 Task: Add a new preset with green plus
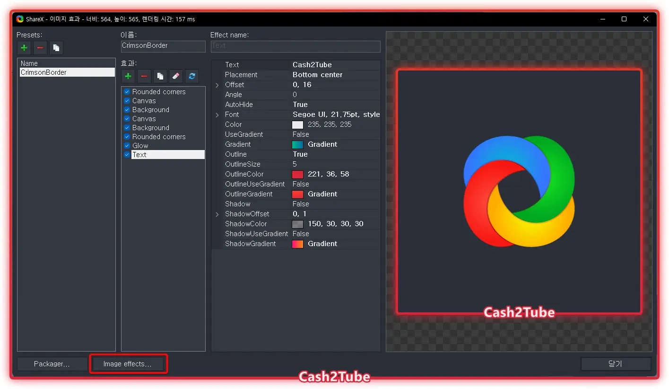click(x=24, y=48)
